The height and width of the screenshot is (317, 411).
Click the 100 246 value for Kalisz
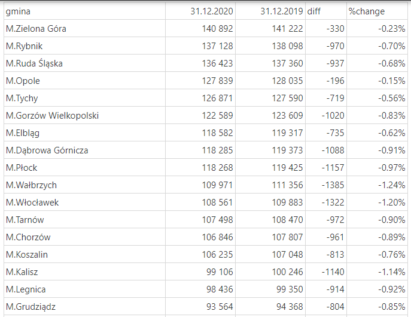(287, 272)
